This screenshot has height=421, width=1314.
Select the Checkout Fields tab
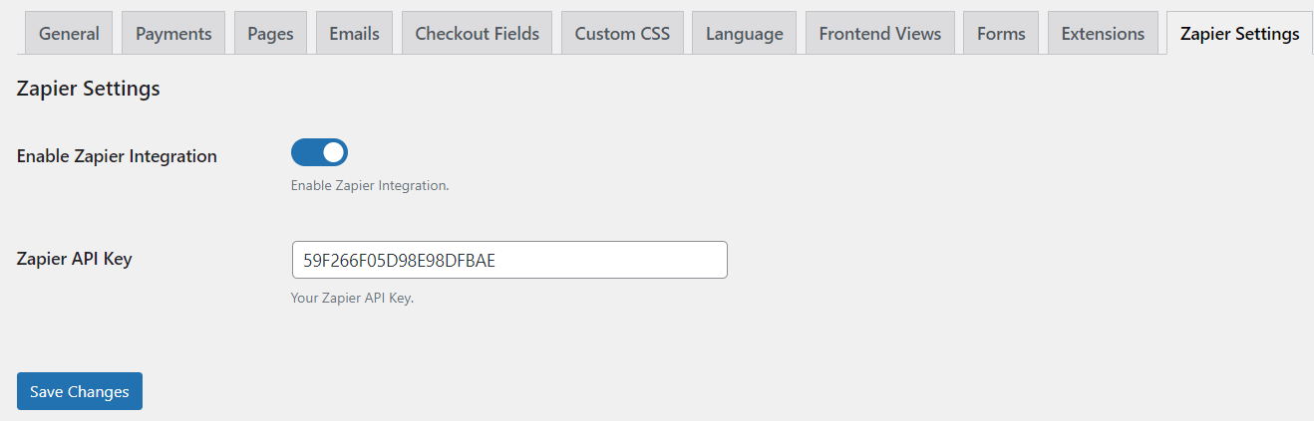477,34
